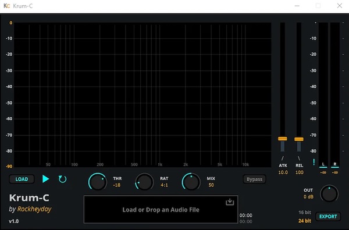Image resolution: width=349 pixels, height=230 pixels.
Task: Click the MIX knob
Action: pyautogui.click(x=191, y=182)
